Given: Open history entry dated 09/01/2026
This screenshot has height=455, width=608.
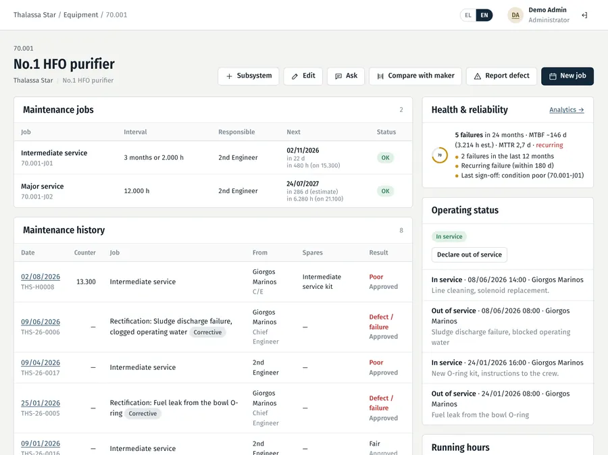Looking at the screenshot, I should tap(41, 444).
